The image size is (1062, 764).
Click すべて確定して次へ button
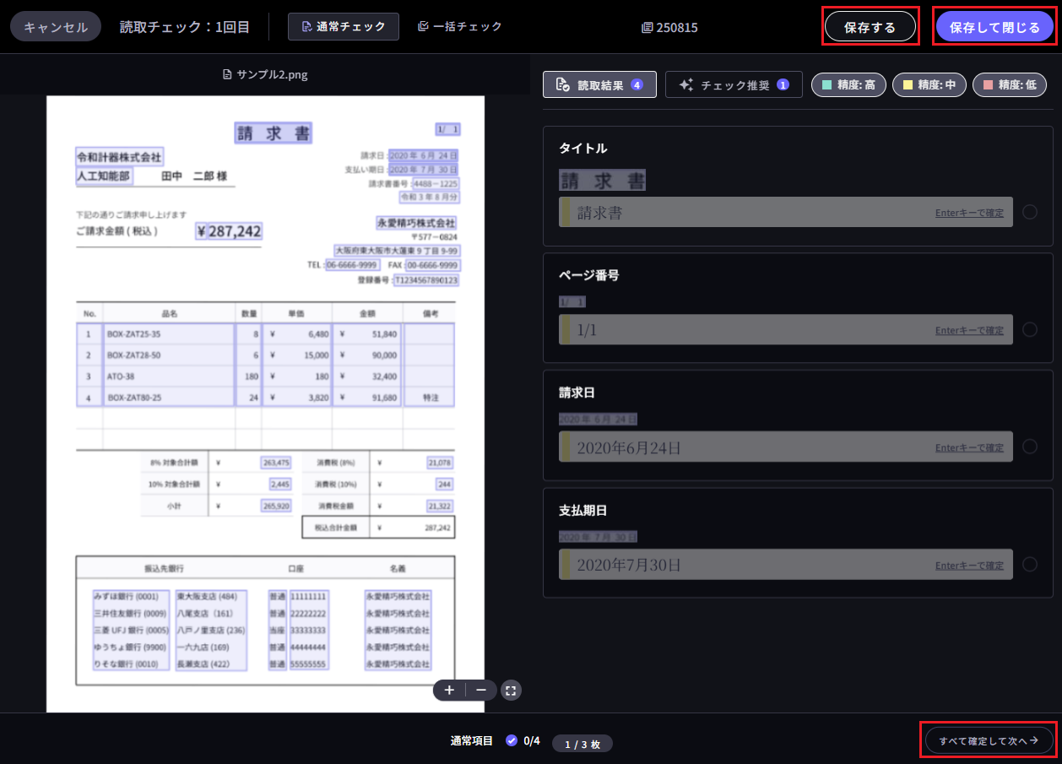(989, 740)
